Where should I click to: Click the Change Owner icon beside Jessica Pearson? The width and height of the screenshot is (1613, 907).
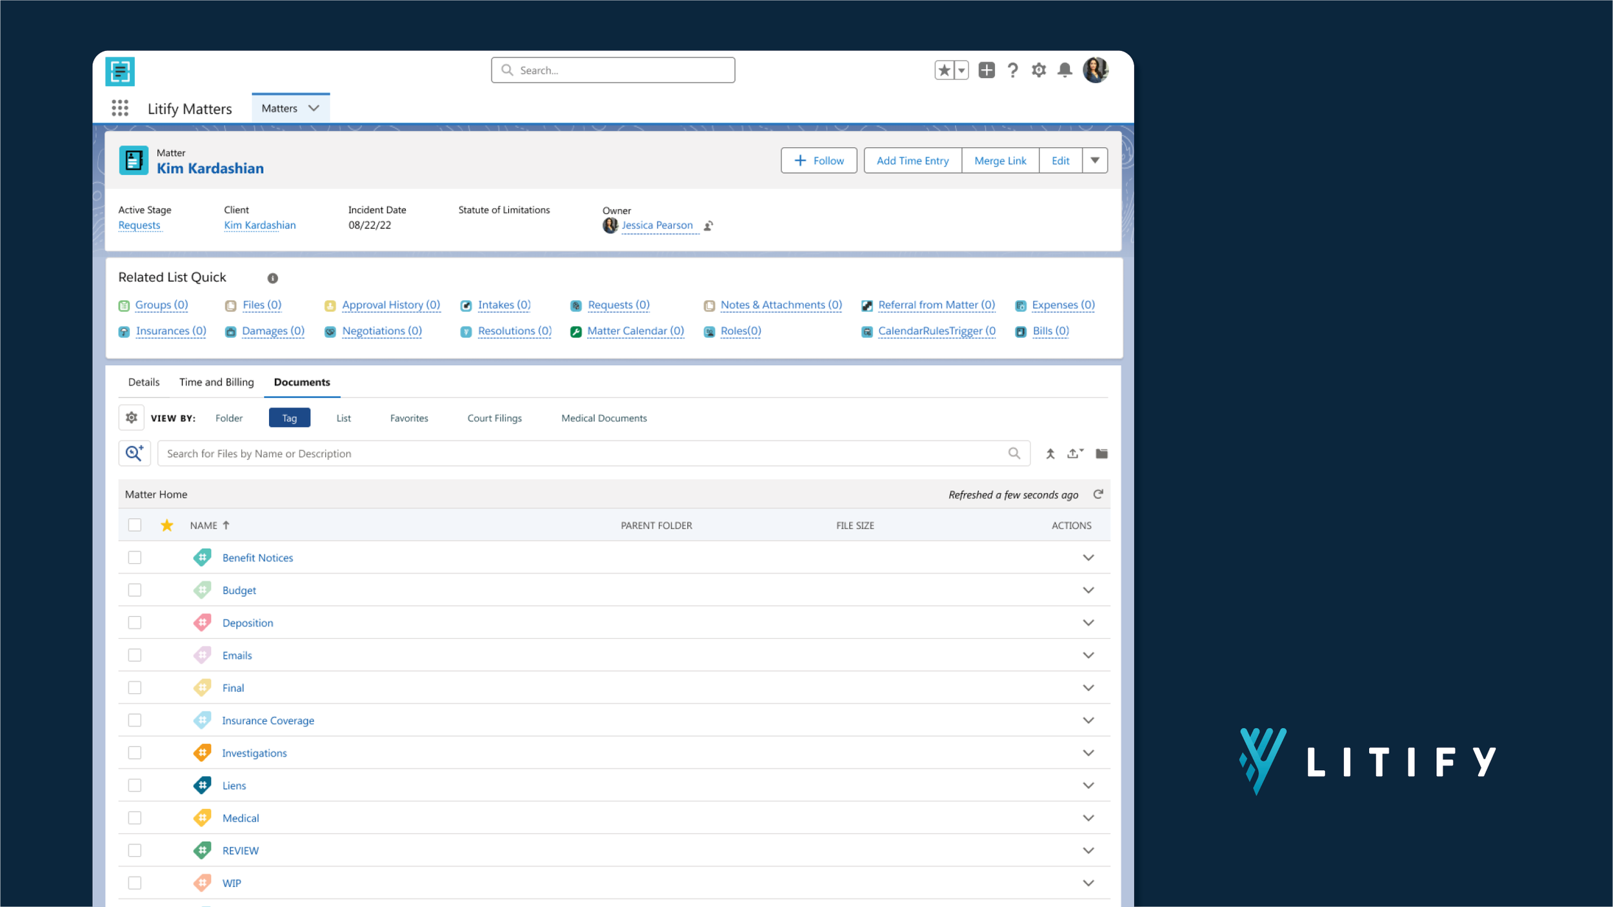coord(708,226)
